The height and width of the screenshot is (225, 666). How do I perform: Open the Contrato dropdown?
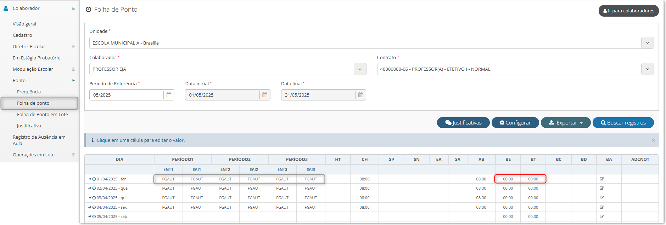(647, 69)
